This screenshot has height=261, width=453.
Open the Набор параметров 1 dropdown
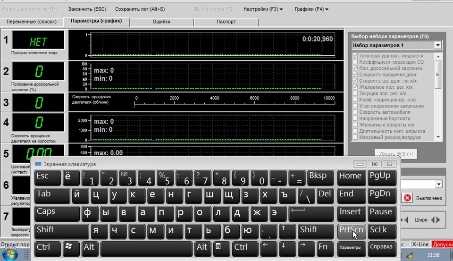click(438, 45)
